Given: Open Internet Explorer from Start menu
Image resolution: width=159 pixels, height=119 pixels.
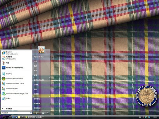Looking at the screenshot, I should (17, 53).
